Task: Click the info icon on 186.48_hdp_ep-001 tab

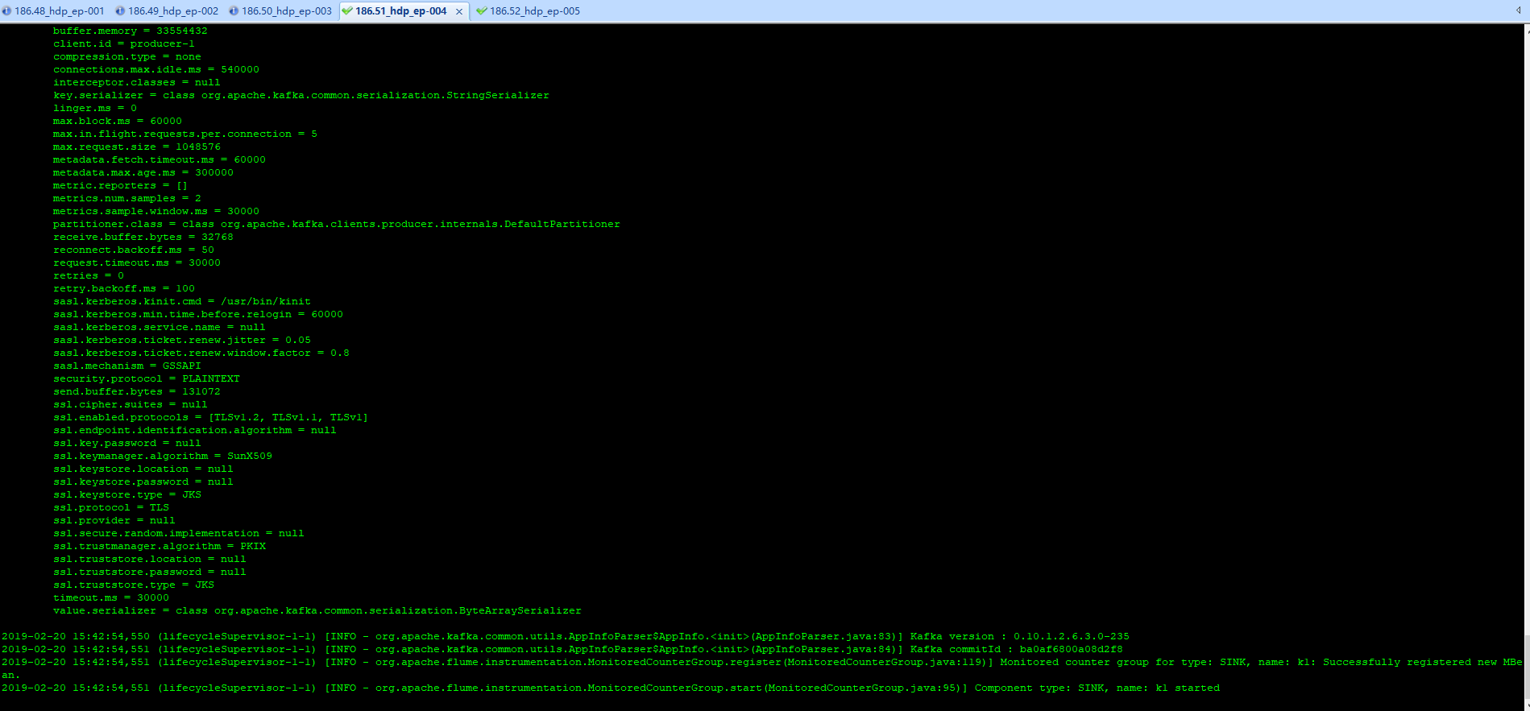Action: (x=6, y=11)
